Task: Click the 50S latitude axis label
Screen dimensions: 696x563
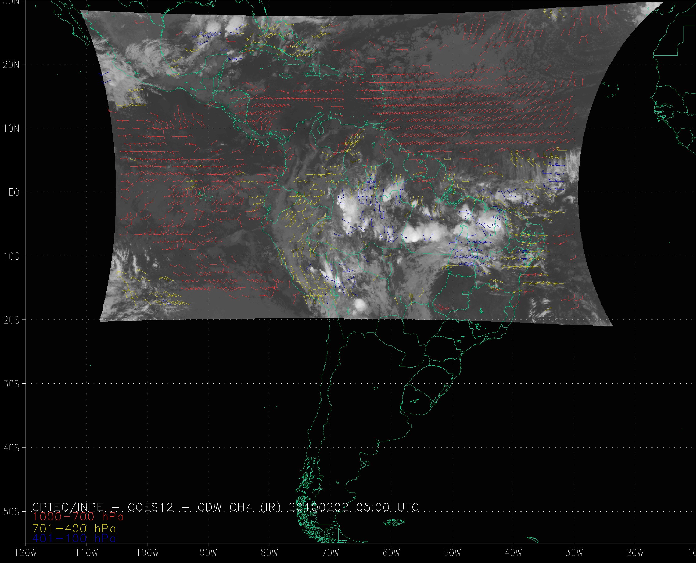Action: (11, 512)
